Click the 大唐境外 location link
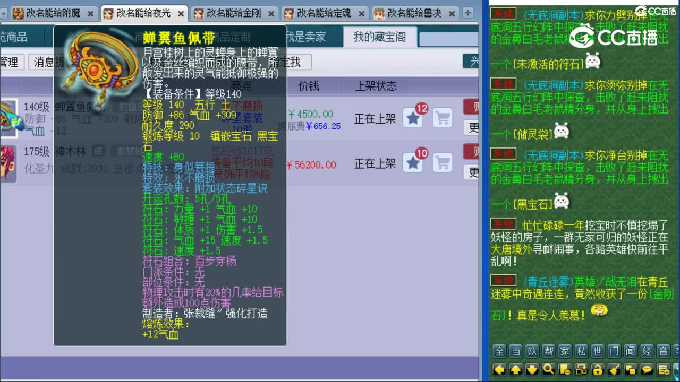The image size is (680, 382). click(x=511, y=249)
